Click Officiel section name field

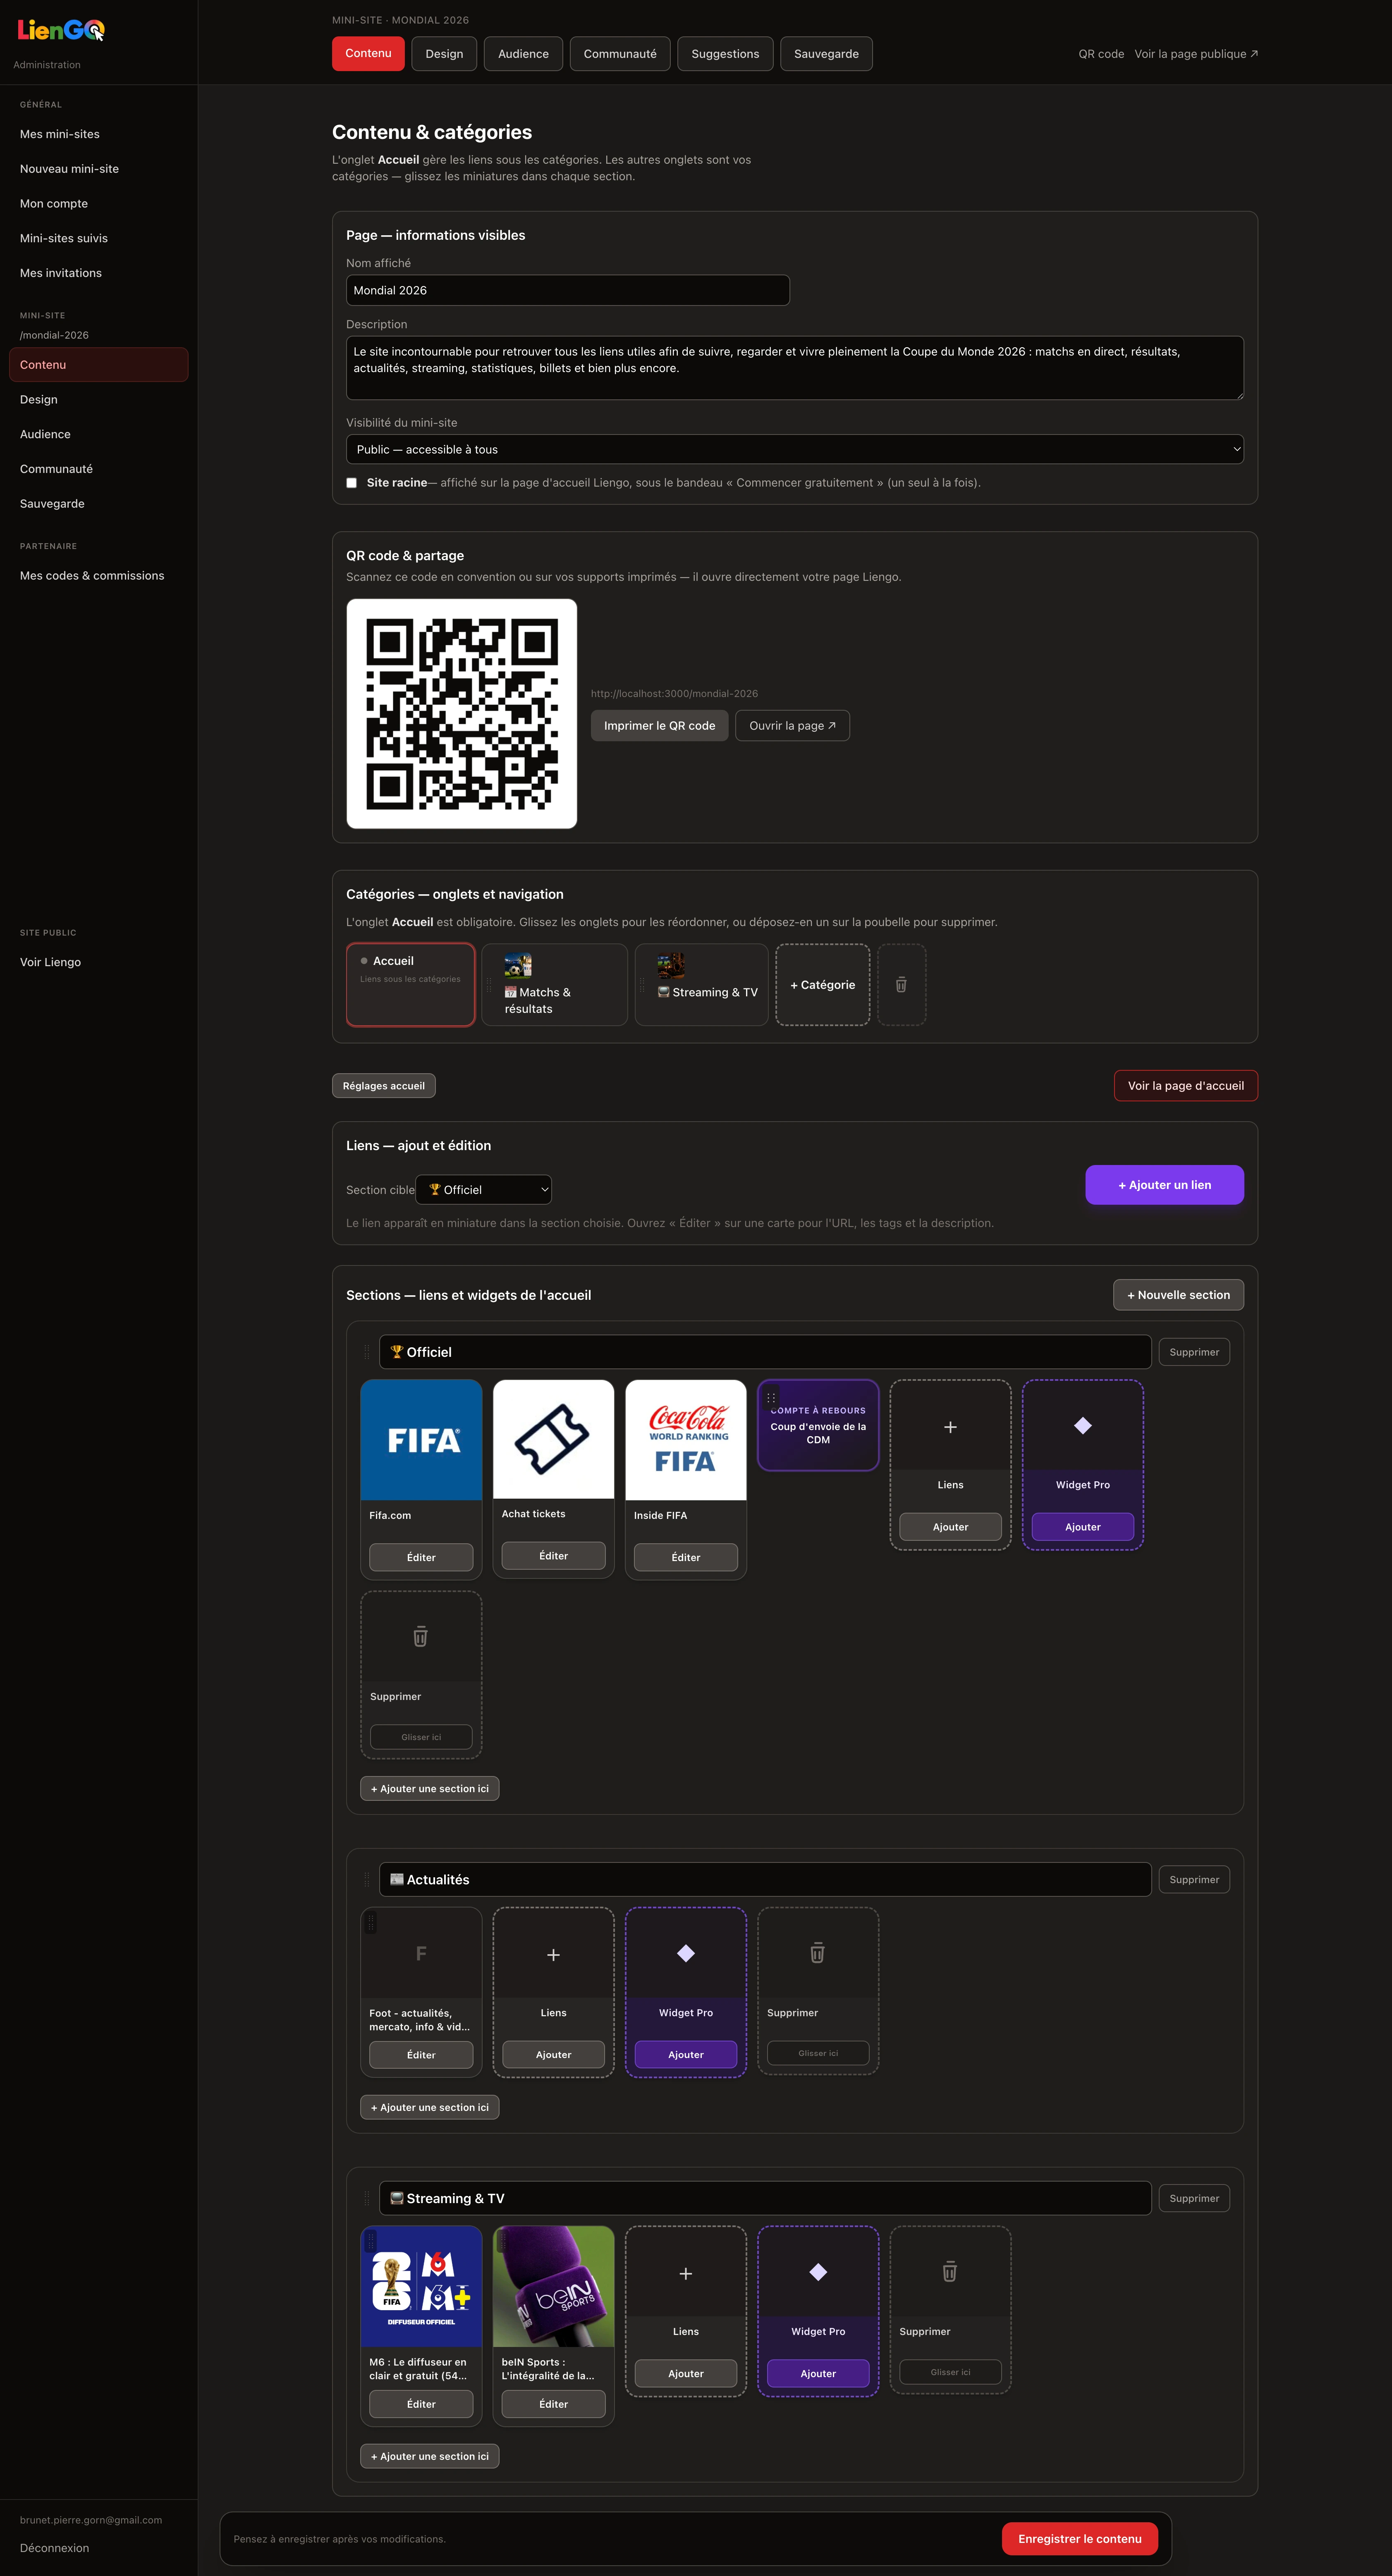765,1352
